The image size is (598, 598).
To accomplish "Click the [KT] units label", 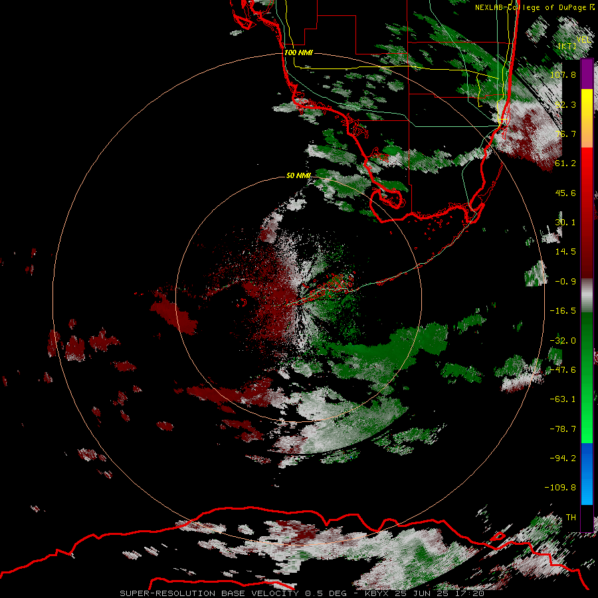I will point(567,46).
